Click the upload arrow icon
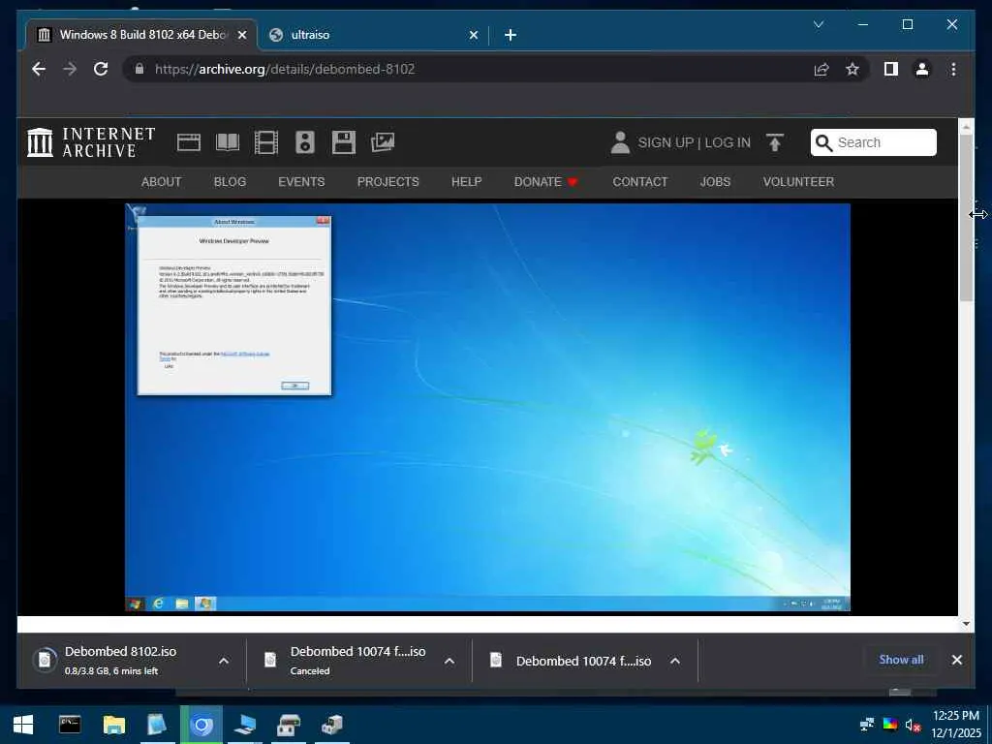Screen dimensions: 992x744 (x=774, y=142)
